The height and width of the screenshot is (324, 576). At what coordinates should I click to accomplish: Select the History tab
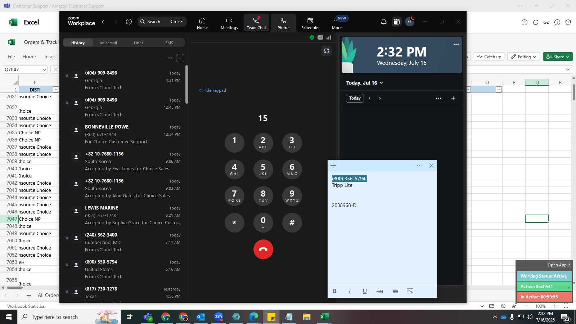78,43
